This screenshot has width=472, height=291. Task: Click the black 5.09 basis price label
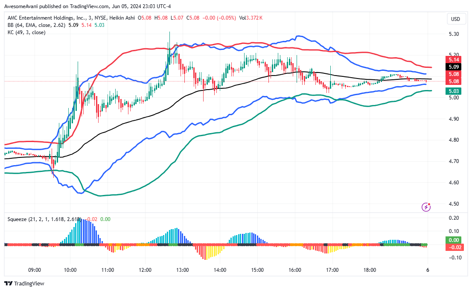coord(454,67)
